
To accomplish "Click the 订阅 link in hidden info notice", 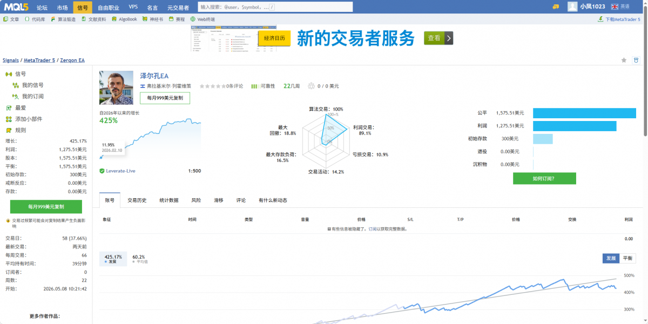I will [x=373, y=229].
